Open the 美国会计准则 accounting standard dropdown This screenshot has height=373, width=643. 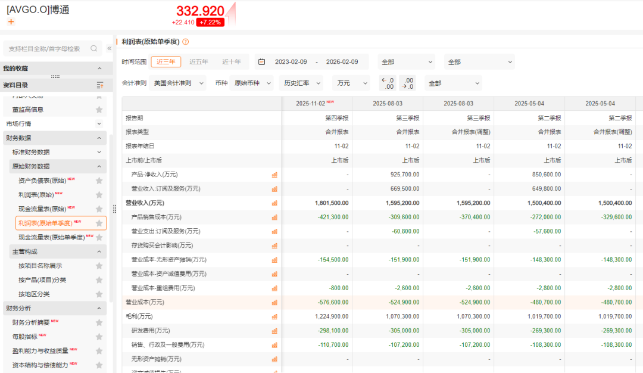point(178,83)
